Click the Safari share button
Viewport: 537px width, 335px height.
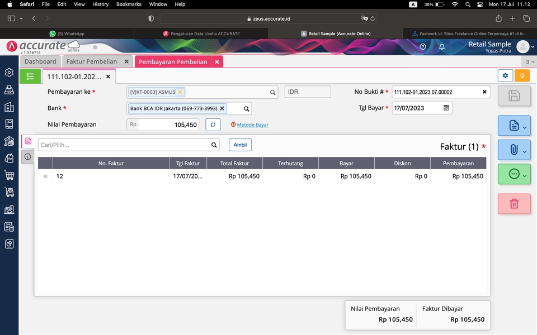[498, 18]
